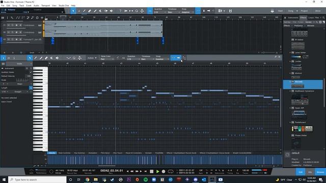Record-arm the second Contrabass track
326x183 pixels.
pyautogui.click(x=16, y=32)
